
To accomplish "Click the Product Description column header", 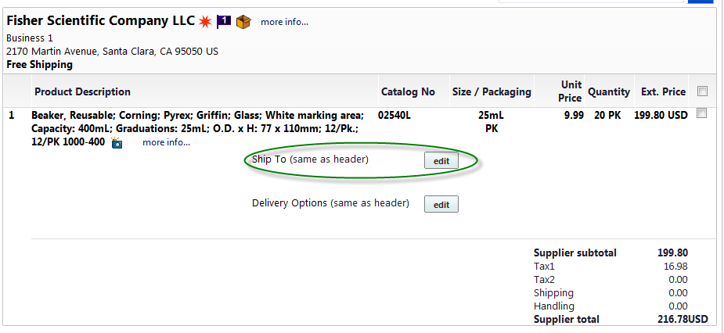I will tap(83, 91).
